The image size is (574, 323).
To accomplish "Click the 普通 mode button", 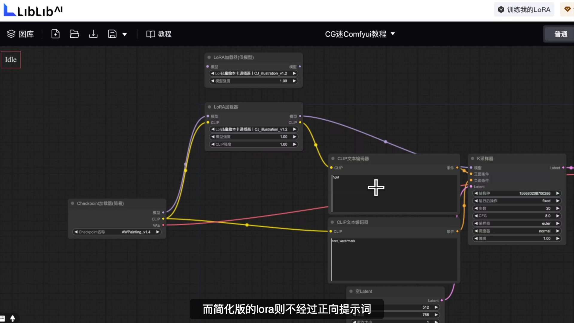I will point(560,34).
